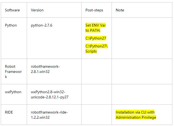Click robotframework-ride-1.2.2.win32 version text

click(x=49, y=115)
